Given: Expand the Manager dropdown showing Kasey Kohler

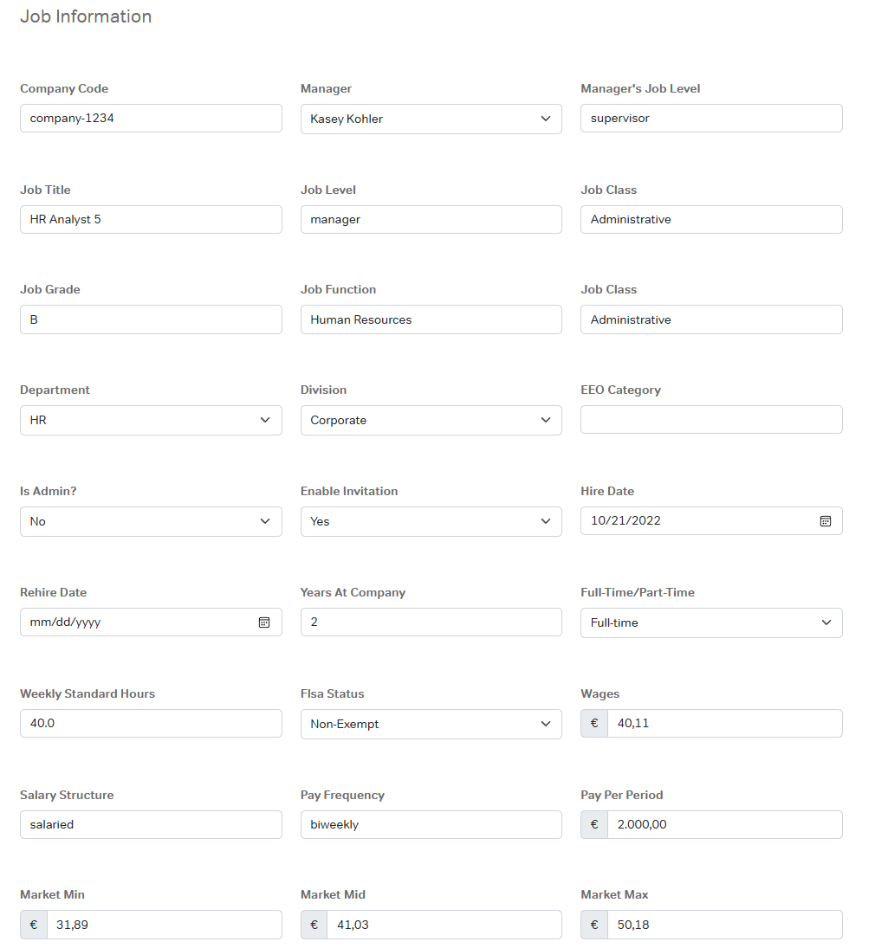Looking at the screenshot, I should (x=431, y=119).
